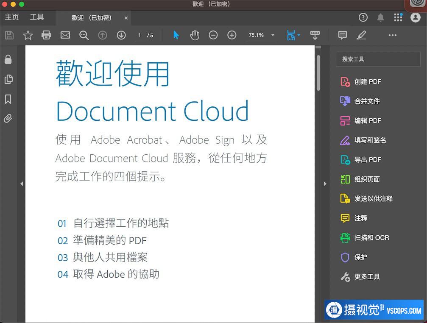Click 创建 PDF in tools list
Screen dimensions: 427x323
click(x=367, y=82)
